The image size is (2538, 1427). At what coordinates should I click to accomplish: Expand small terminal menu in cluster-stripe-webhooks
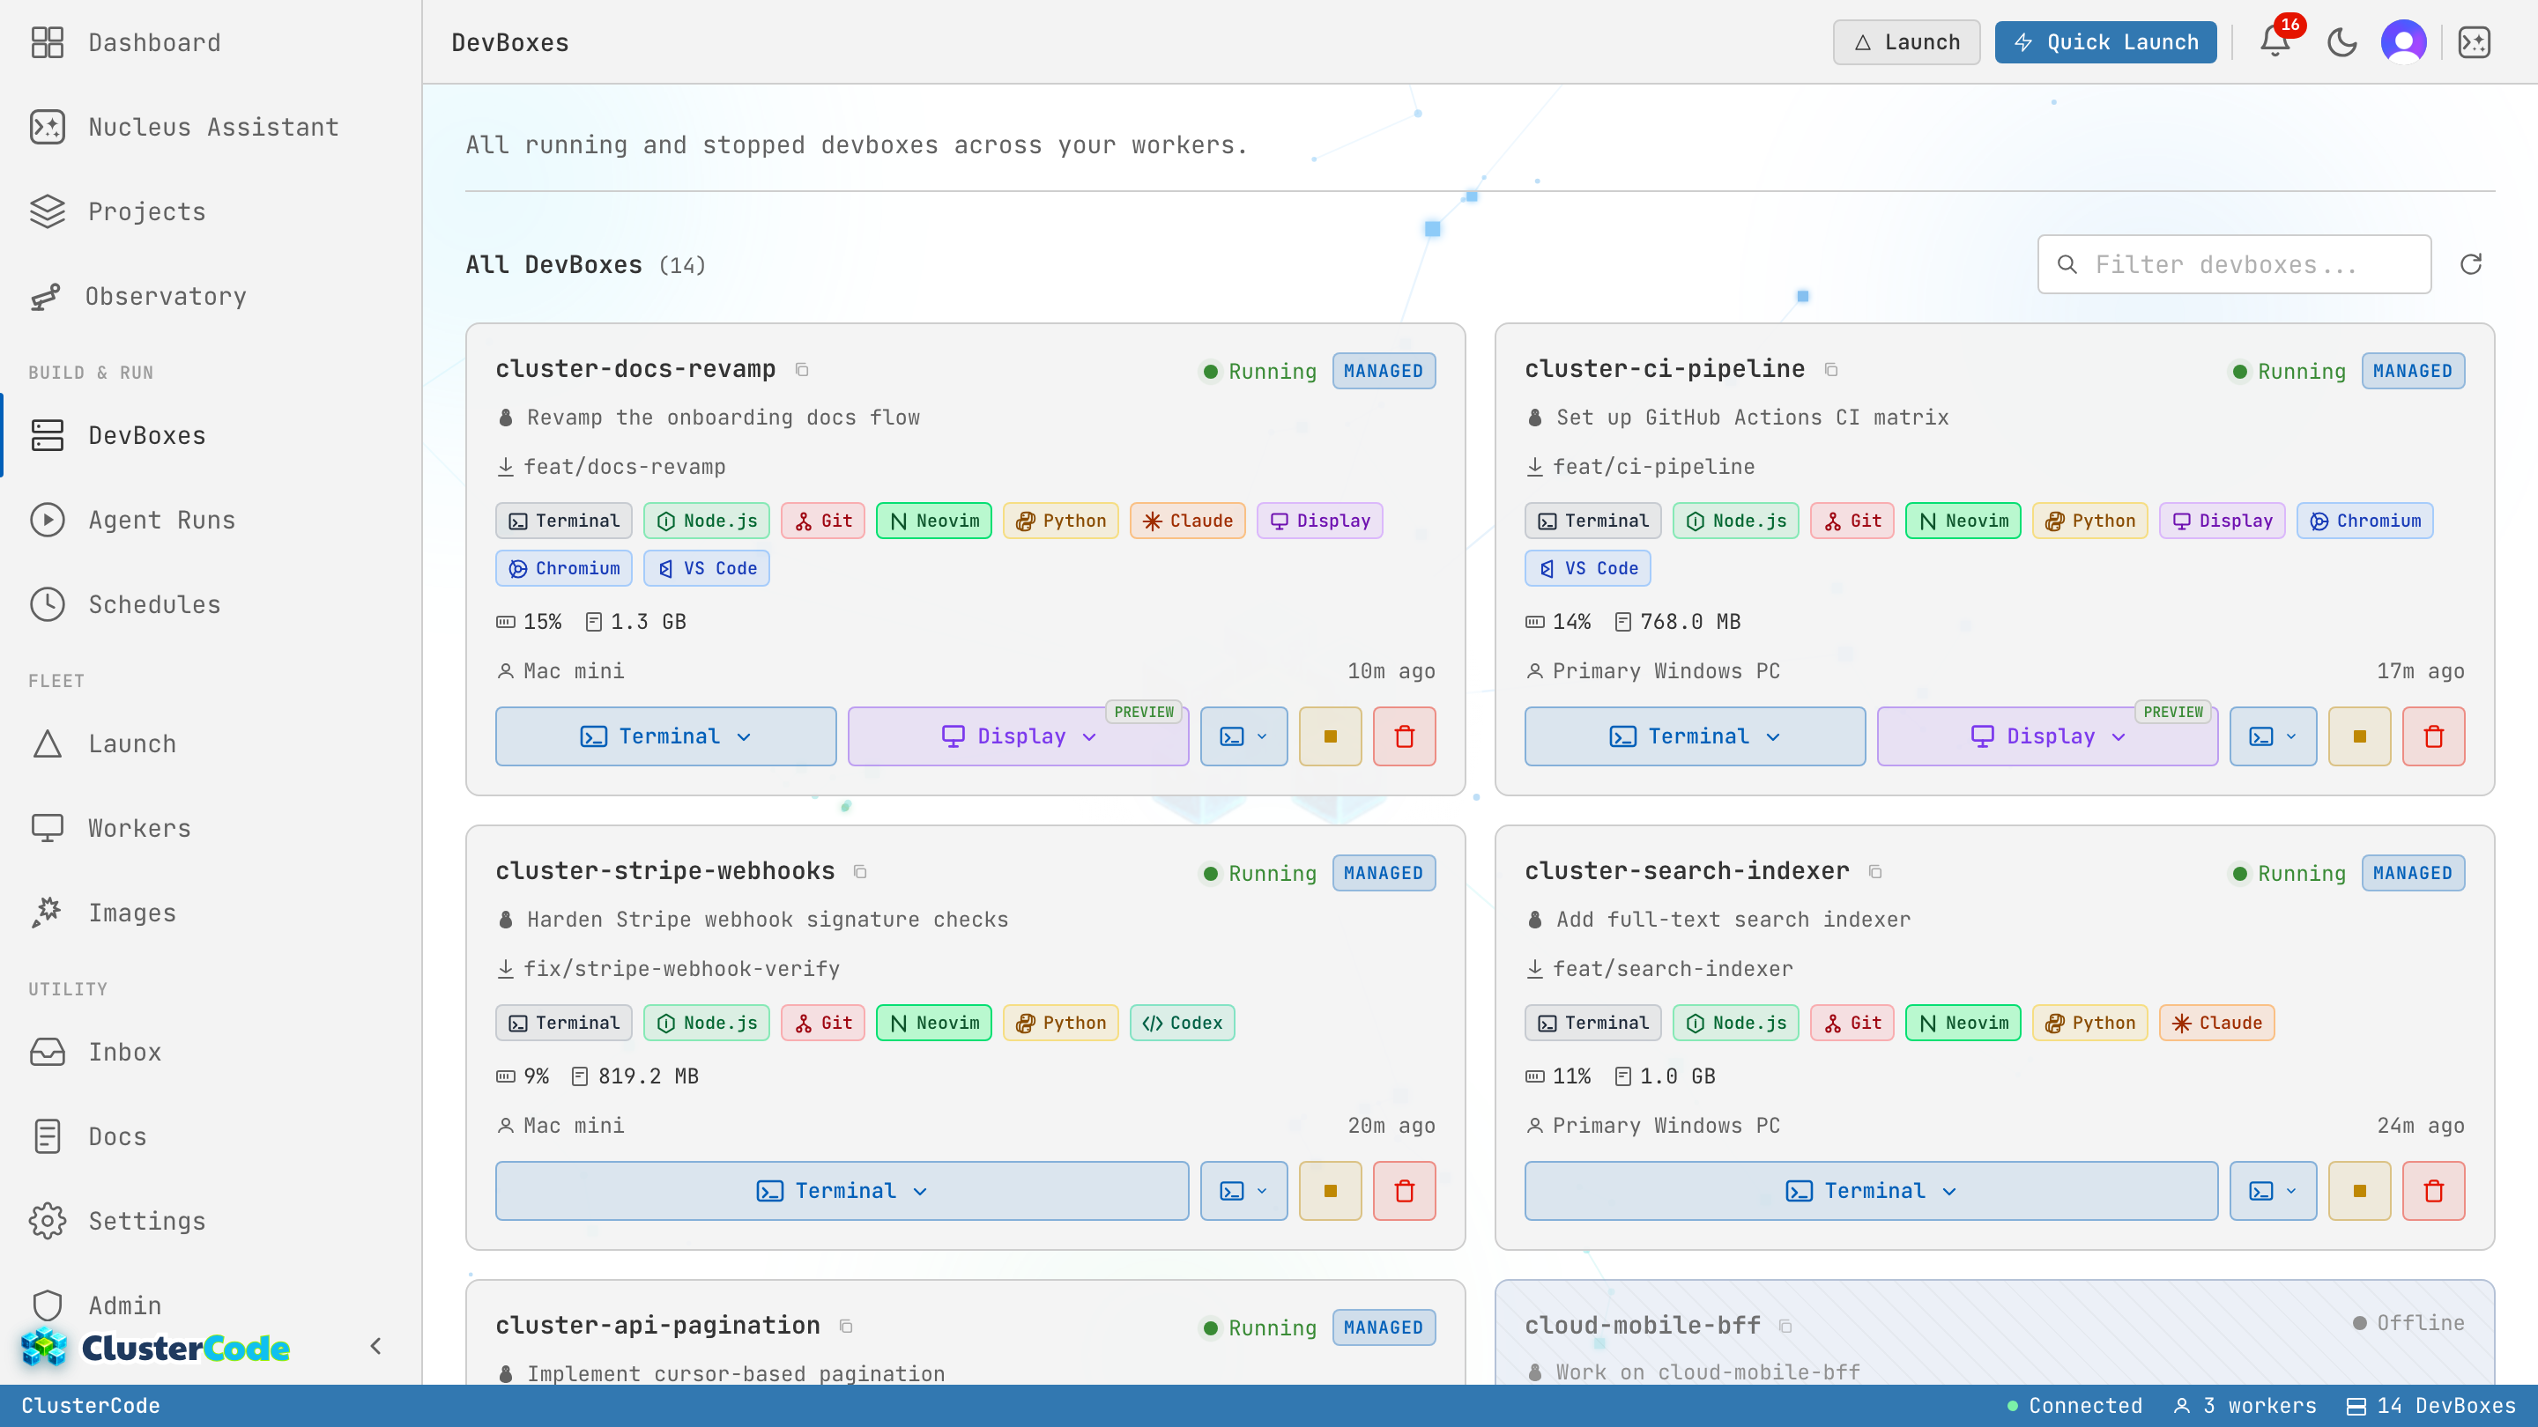point(1244,1191)
